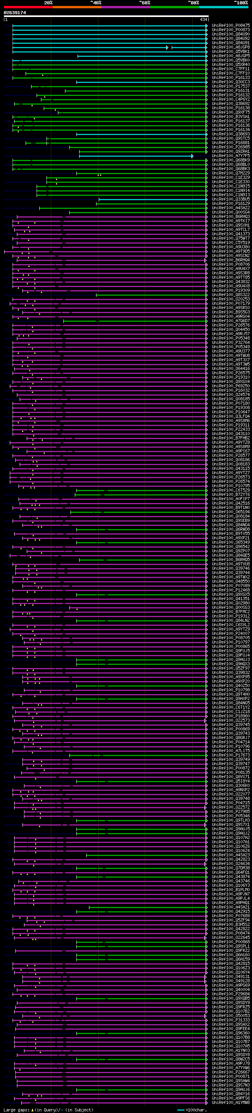Open hit UniRef100_B6RHQ3

[x=230, y=216]
